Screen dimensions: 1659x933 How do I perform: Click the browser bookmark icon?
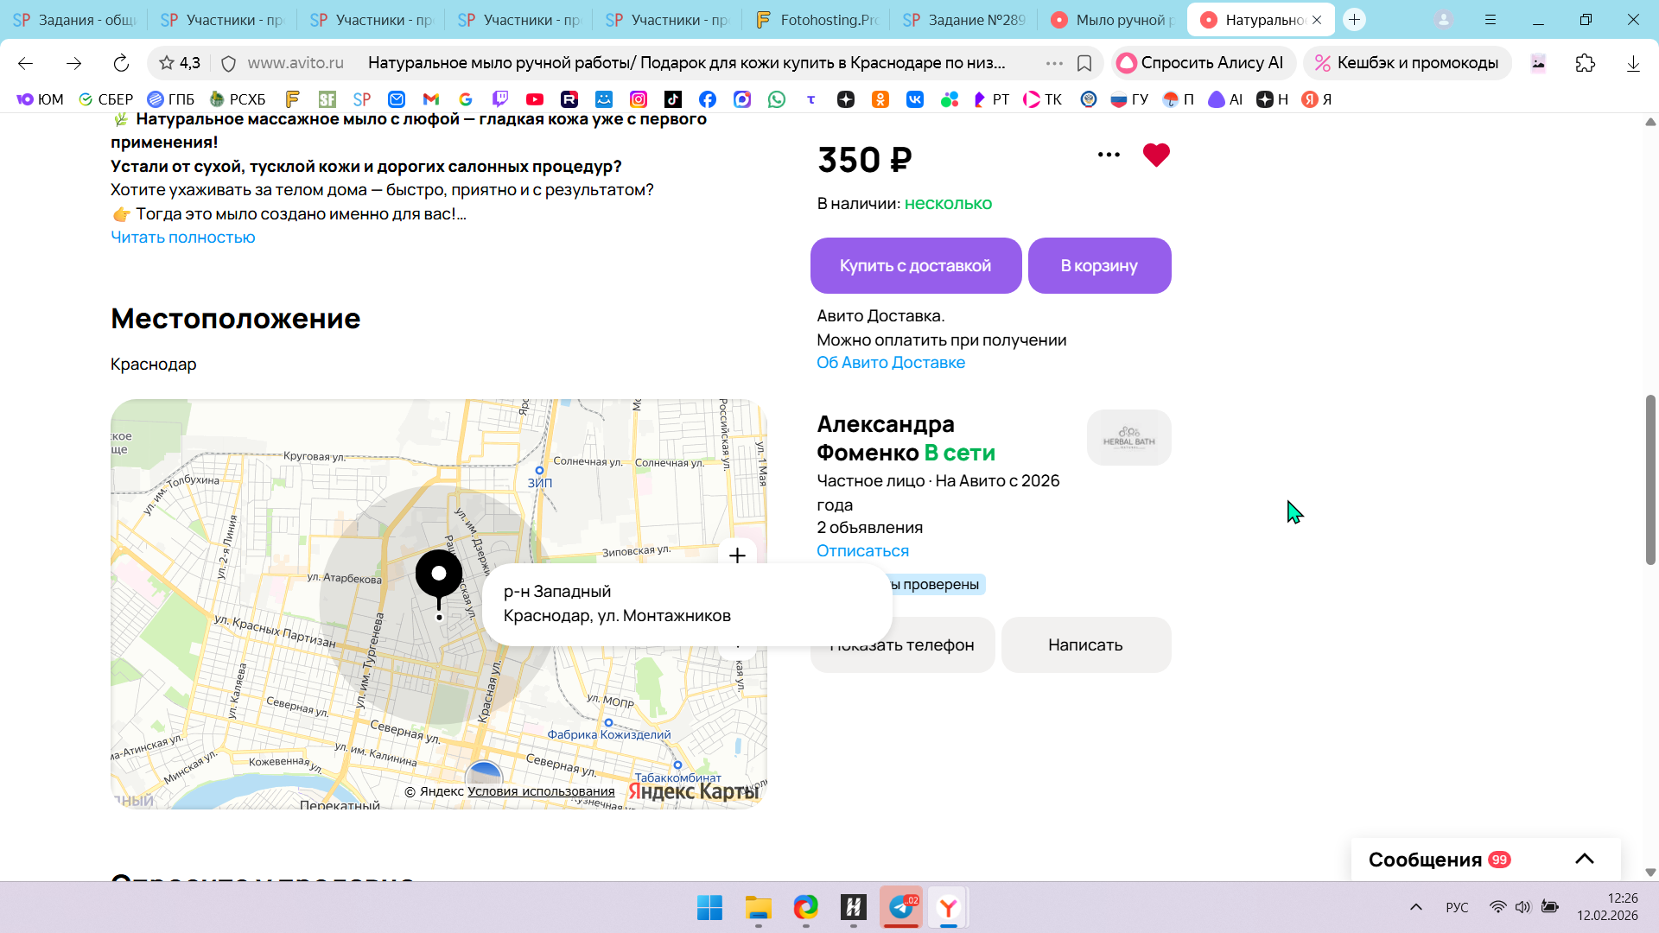pyautogui.click(x=1084, y=63)
